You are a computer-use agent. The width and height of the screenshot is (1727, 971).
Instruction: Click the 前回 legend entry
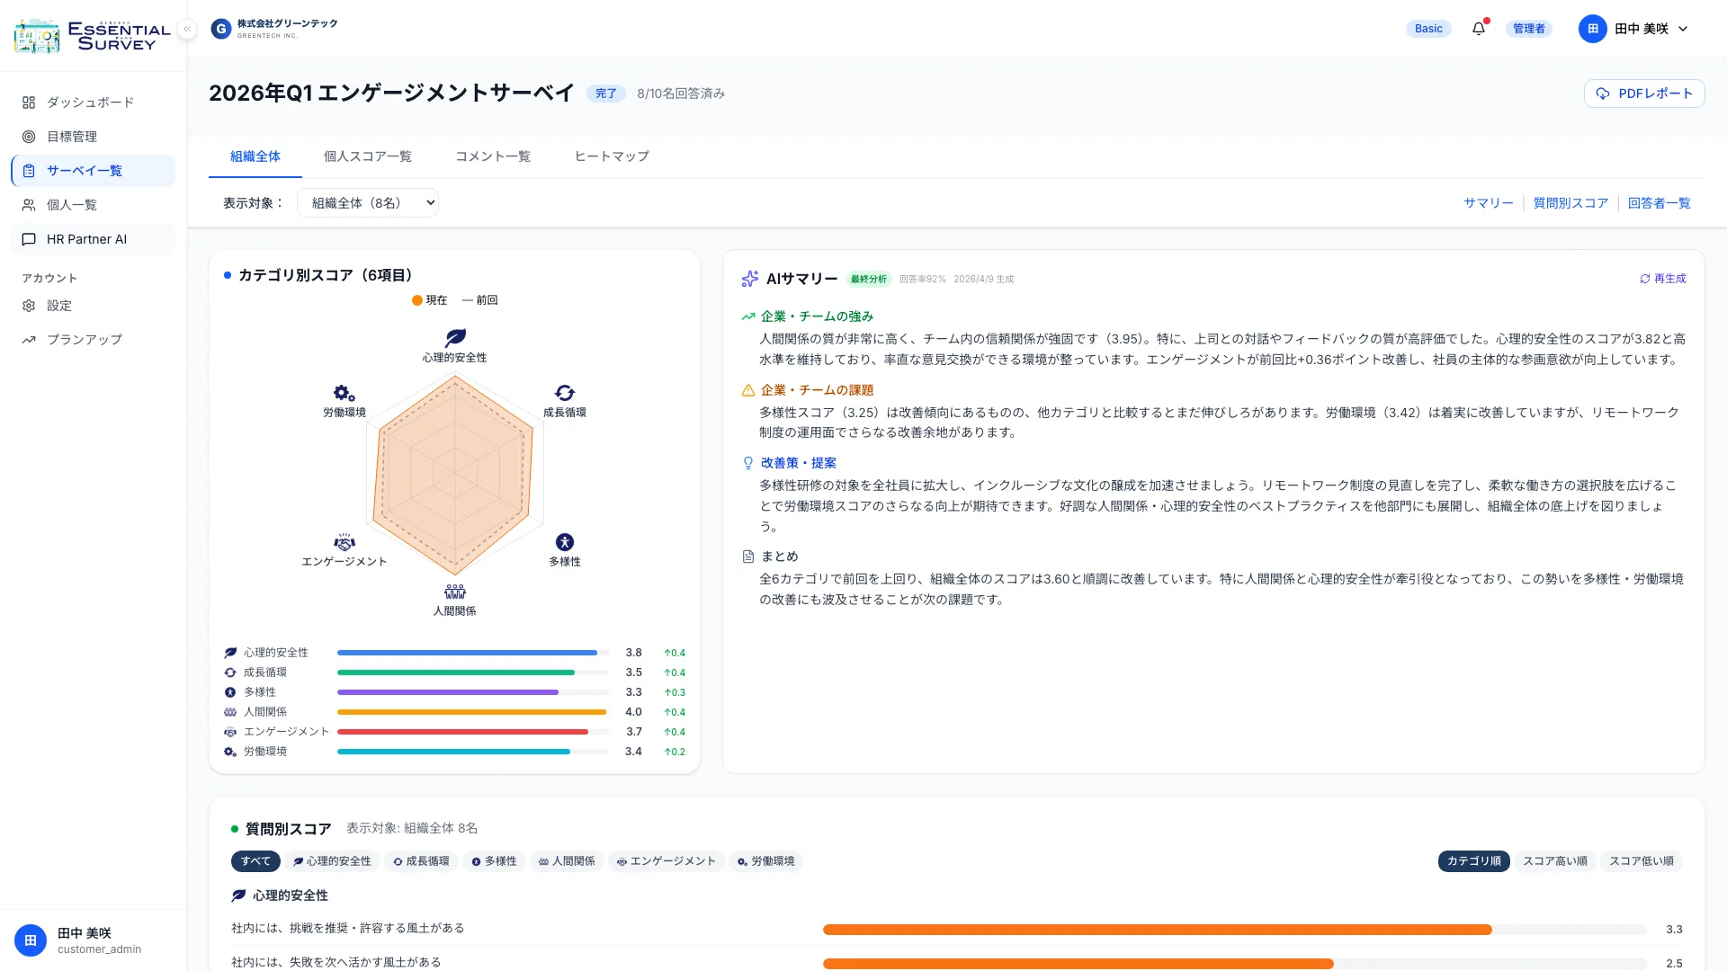coord(480,300)
